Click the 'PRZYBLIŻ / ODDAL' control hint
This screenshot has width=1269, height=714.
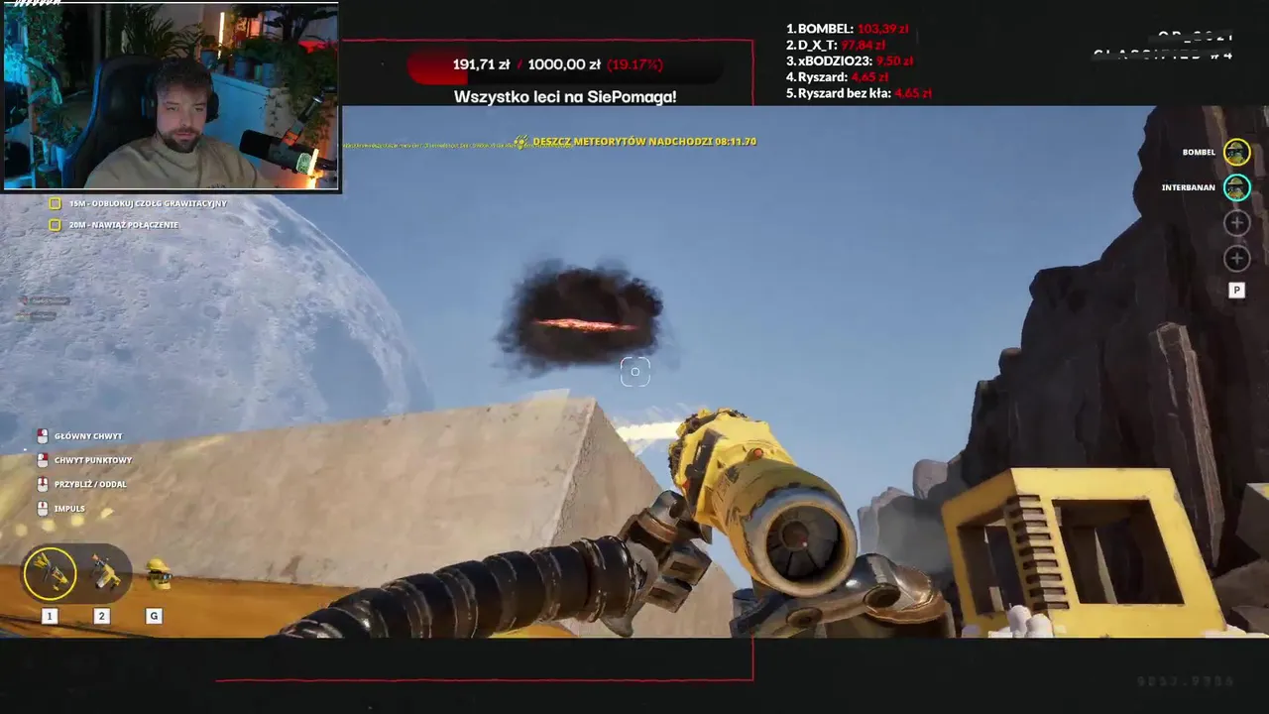(90, 484)
